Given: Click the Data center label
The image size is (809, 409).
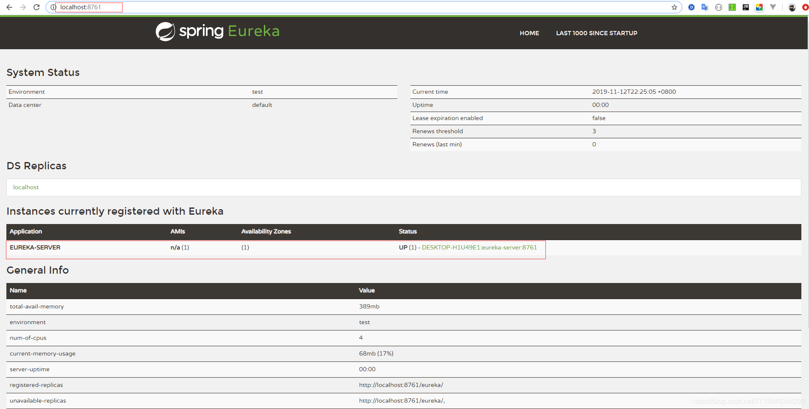Looking at the screenshot, I should coord(25,105).
